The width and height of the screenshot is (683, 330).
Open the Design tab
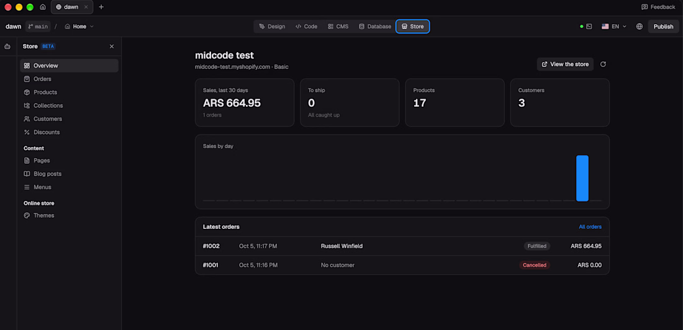(x=272, y=27)
